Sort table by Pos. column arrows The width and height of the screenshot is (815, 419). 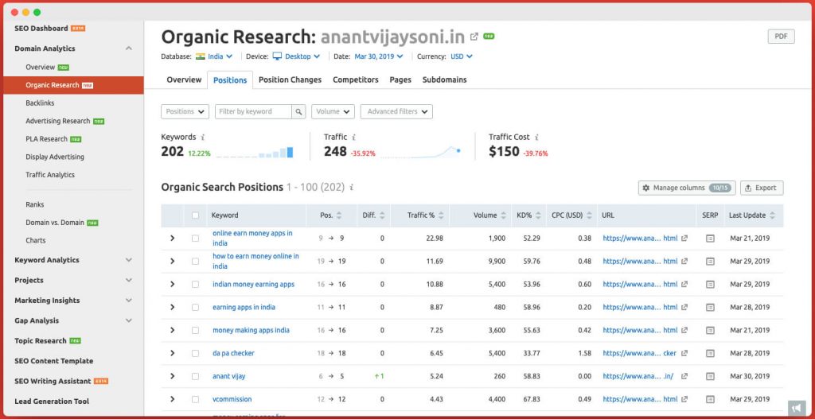[x=339, y=215]
